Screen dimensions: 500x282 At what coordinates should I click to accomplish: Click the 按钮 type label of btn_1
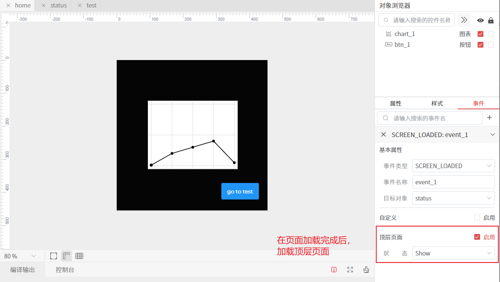(x=465, y=45)
